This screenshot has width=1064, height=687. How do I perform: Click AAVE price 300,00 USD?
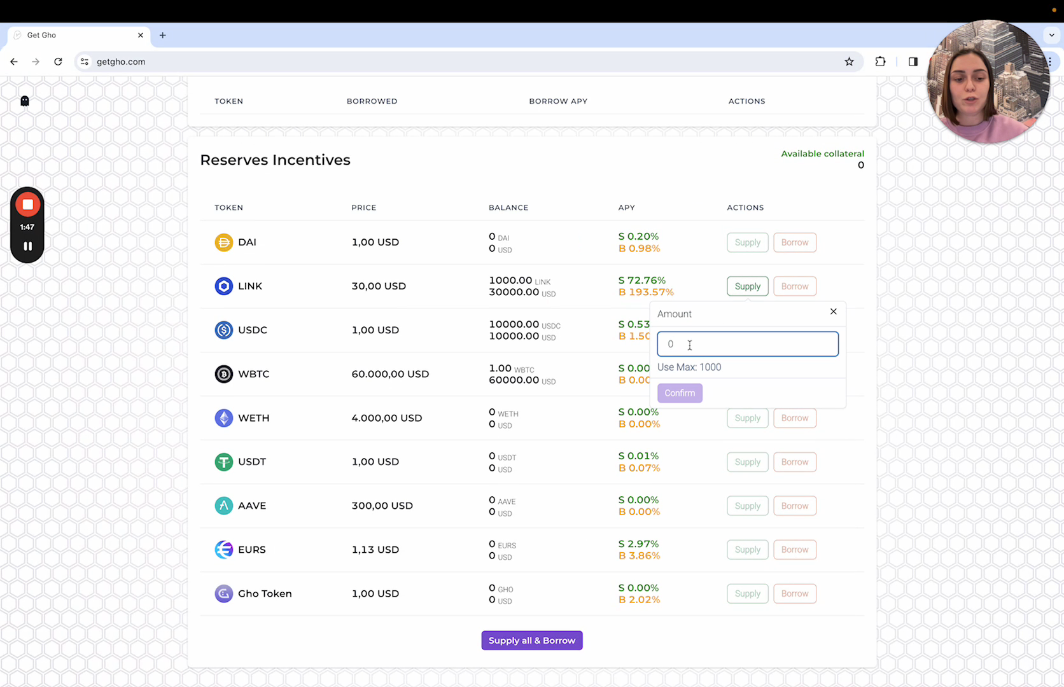tap(382, 506)
